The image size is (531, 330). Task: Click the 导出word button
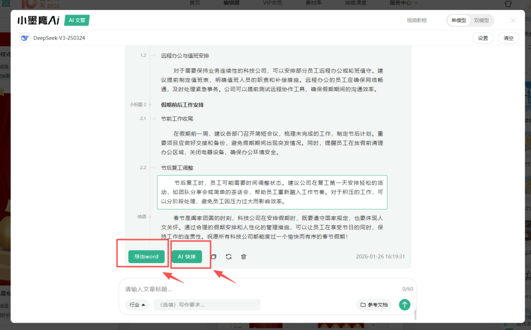click(x=146, y=257)
